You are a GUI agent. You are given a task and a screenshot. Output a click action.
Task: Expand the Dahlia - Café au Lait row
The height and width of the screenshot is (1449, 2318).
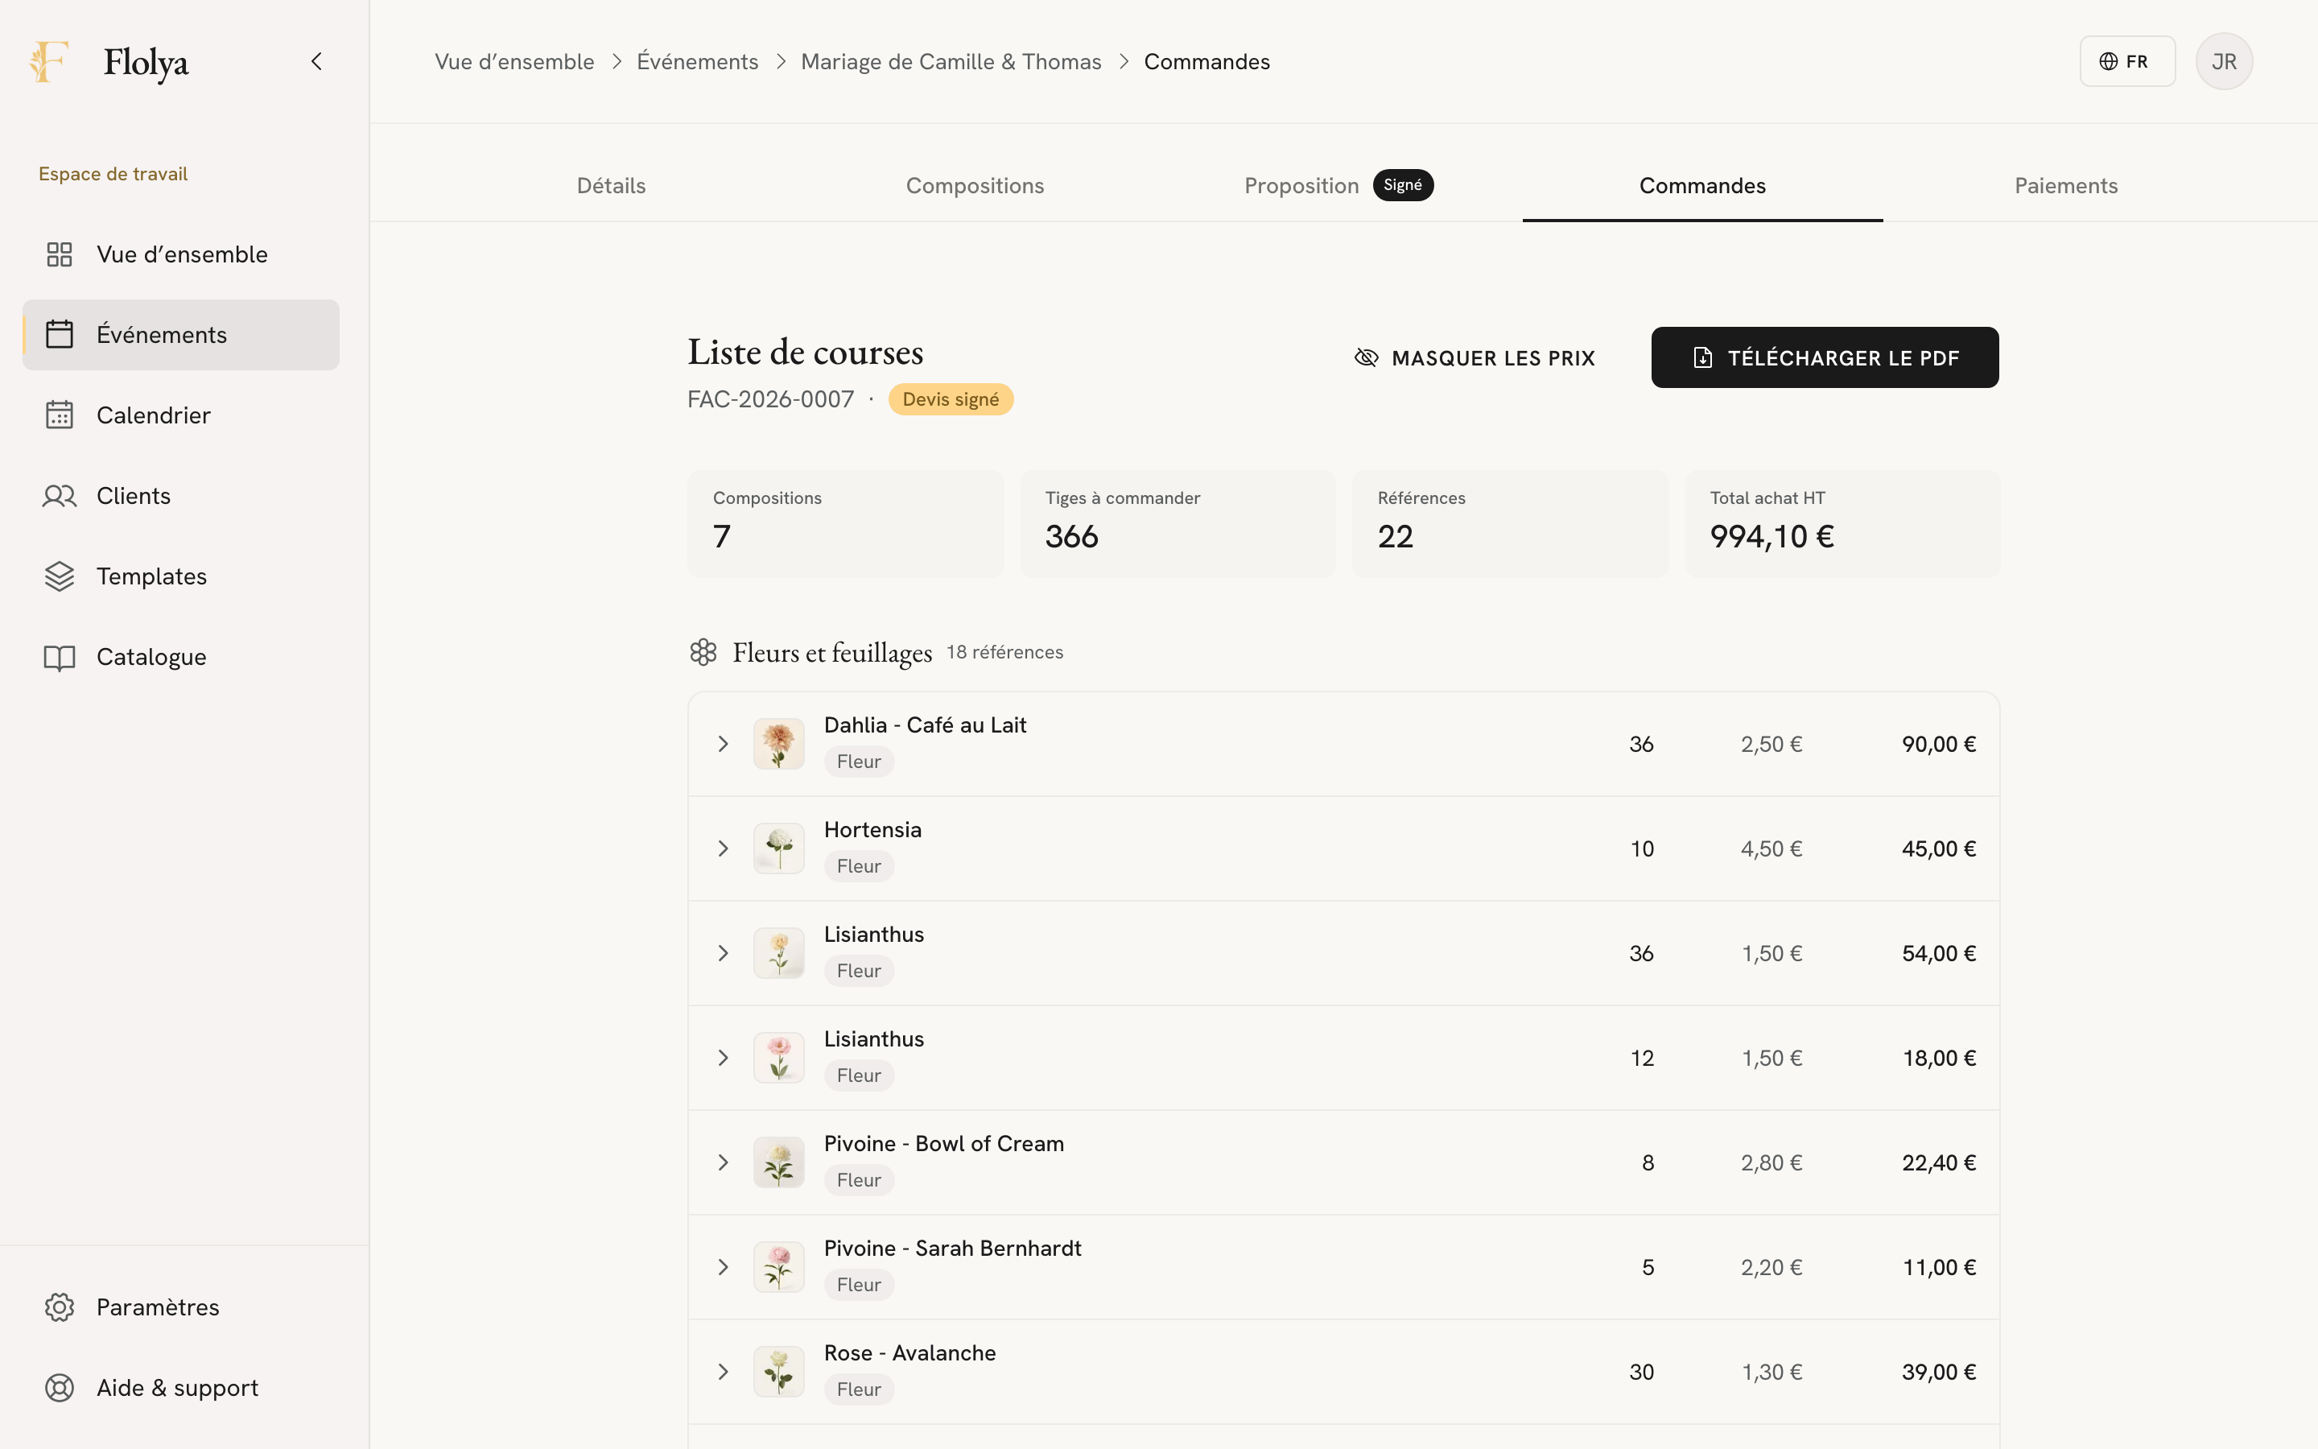(724, 744)
